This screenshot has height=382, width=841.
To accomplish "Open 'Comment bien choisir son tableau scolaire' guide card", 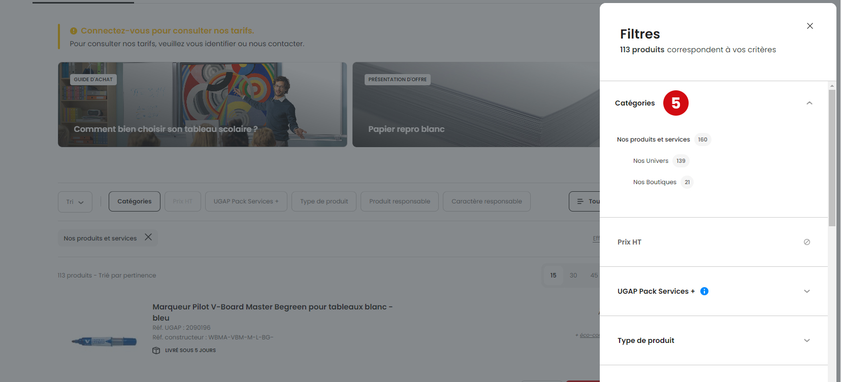I will click(203, 105).
